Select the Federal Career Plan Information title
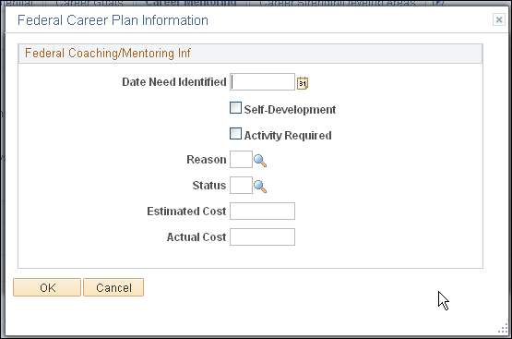 click(113, 20)
